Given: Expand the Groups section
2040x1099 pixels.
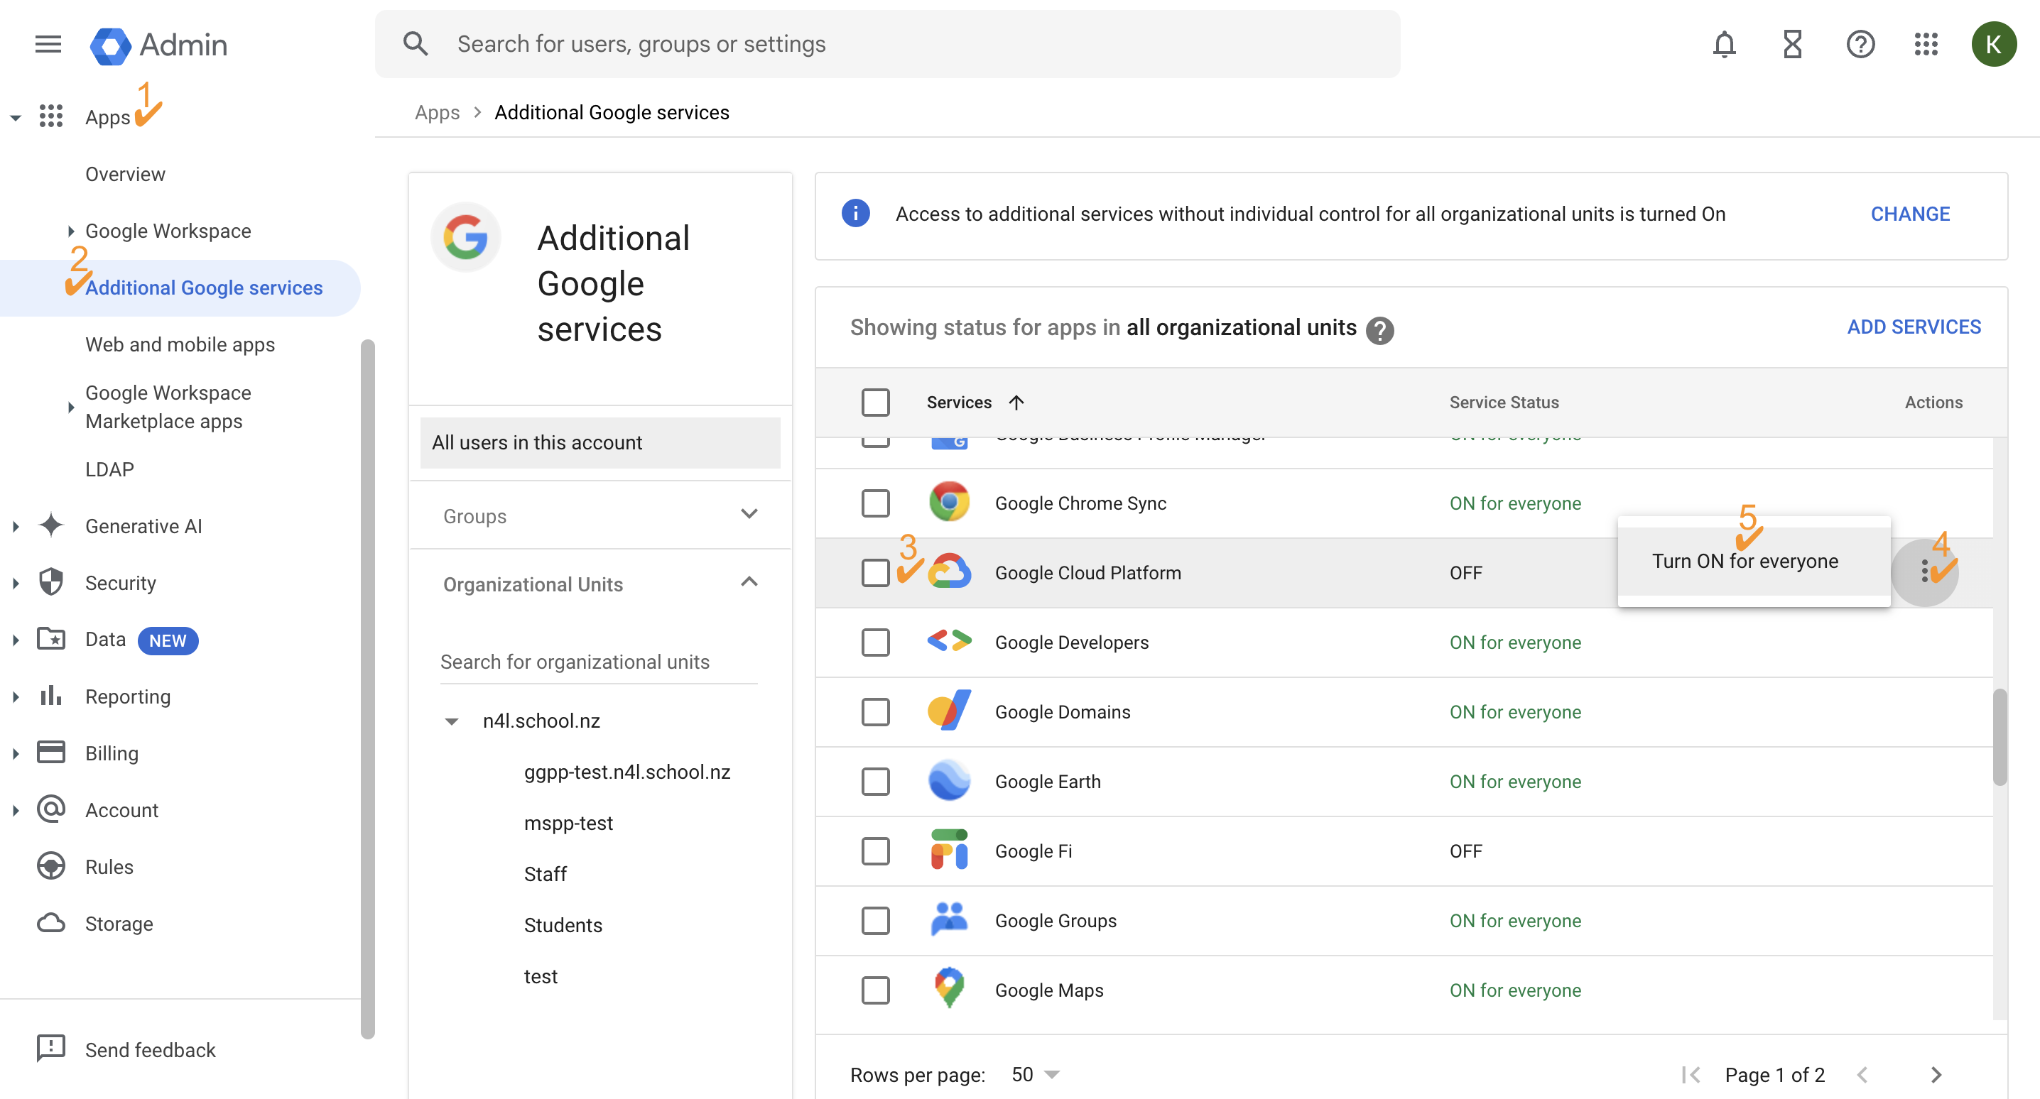Looking at the screenshot, I should 749,513.
